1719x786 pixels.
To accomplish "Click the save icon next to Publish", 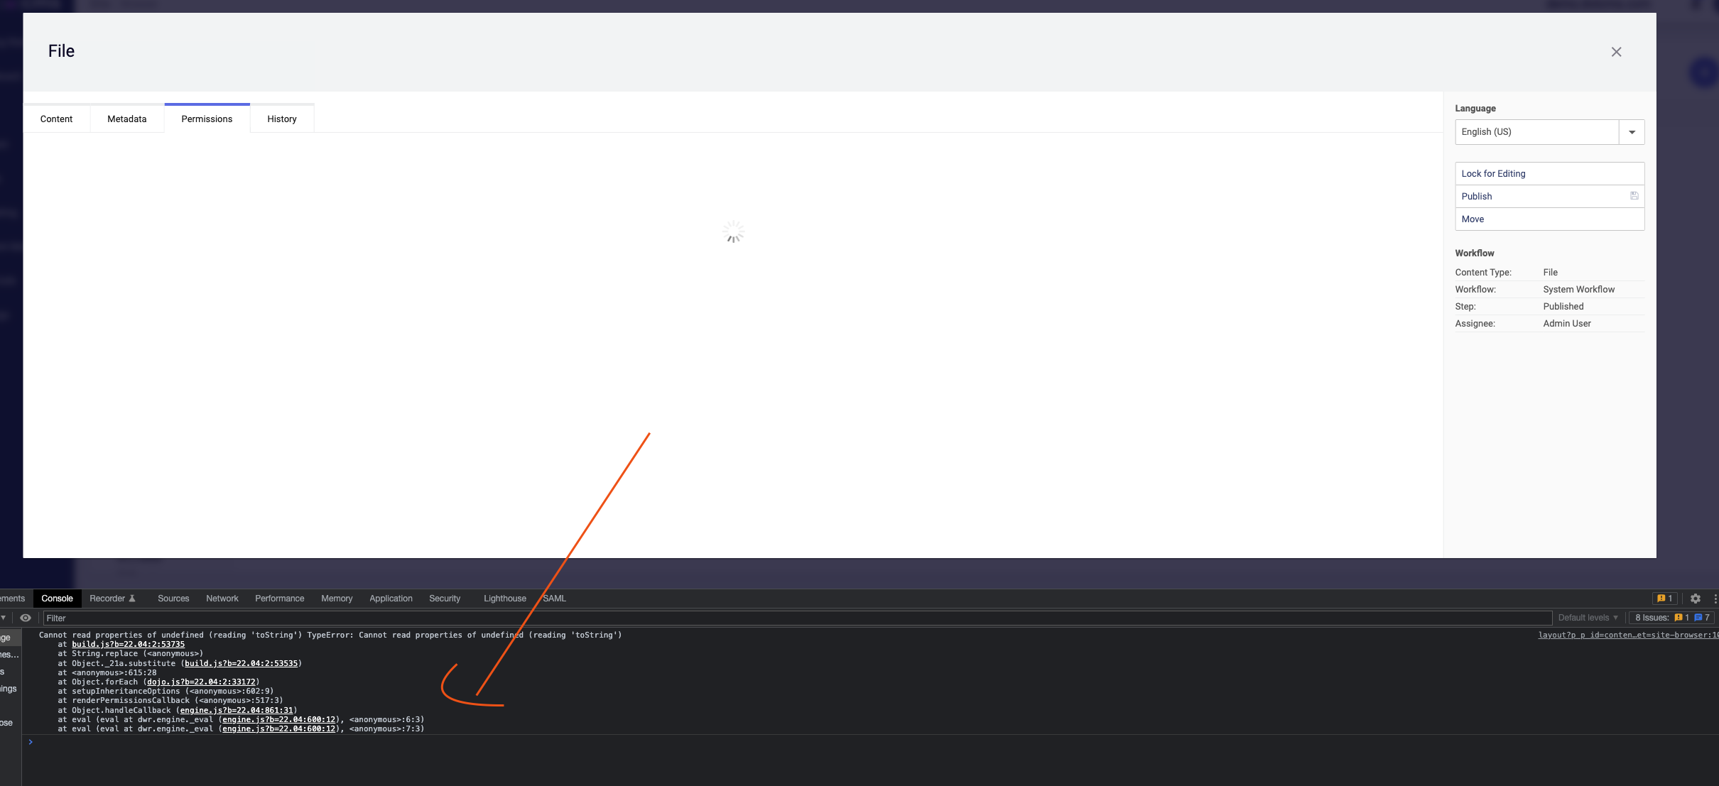I will (1634, 196).
